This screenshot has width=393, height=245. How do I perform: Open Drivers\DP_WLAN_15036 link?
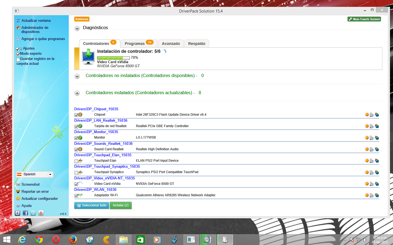click(95, 189)
